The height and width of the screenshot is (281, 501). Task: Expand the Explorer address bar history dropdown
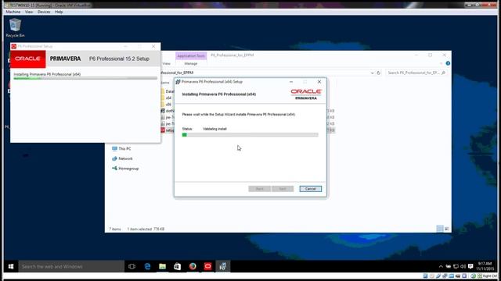coord(373,73)
